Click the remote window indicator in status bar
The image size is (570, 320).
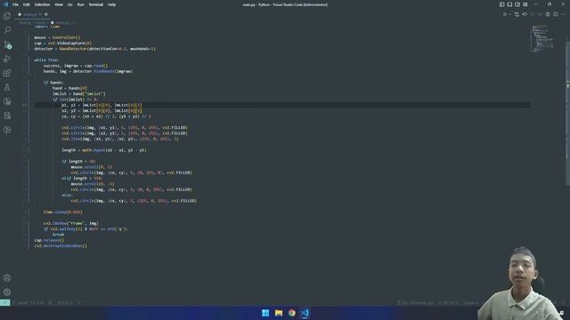tap(5, 302)
